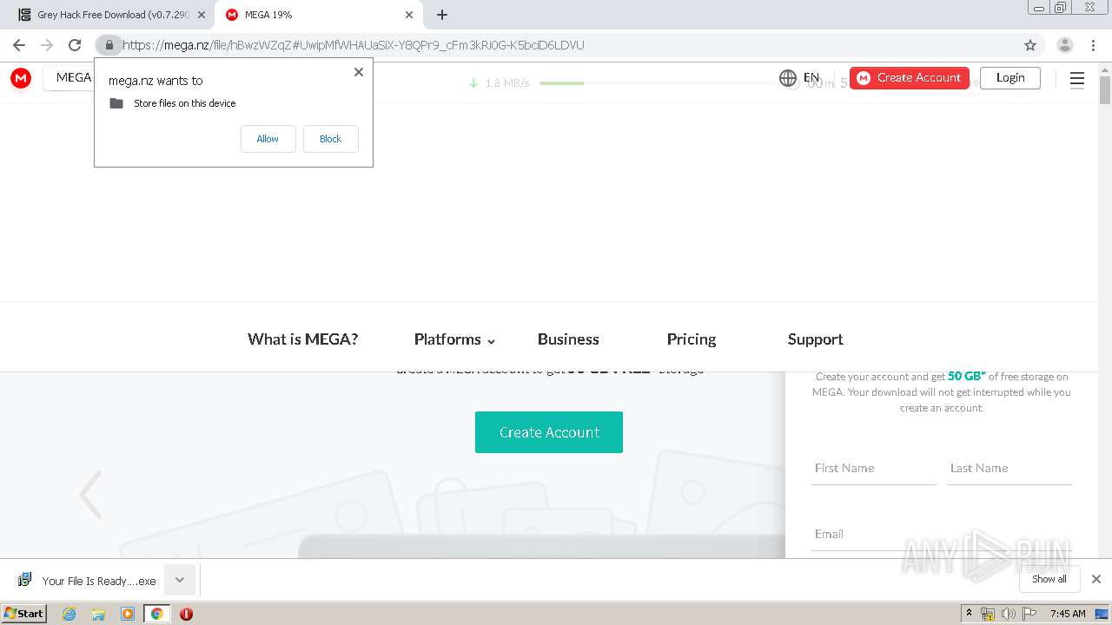The image size is (1112, 625).
Task: Open a new browser tab
Action: tap(442, 15)
